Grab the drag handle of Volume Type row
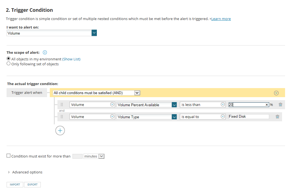This screenshot has height=194, width=293. 62,117
